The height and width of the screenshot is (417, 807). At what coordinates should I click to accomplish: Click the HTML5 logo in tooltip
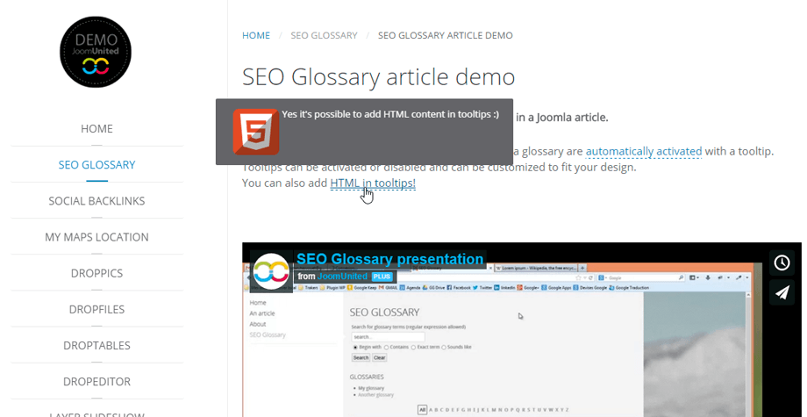pyautogui.click(x=256, y=132)
